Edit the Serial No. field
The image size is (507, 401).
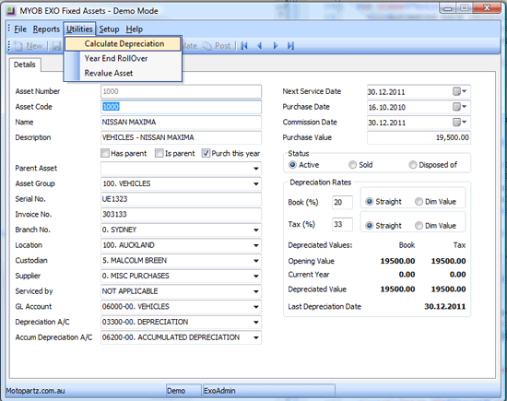(181, 199)
